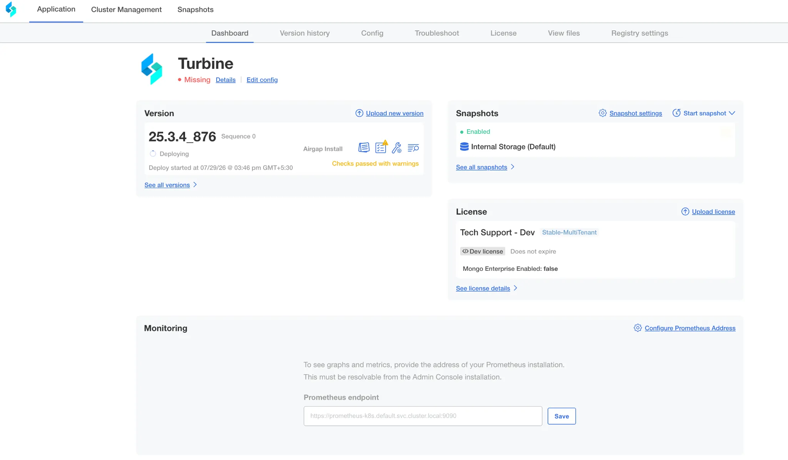This screenshot has width=788, height=460.
Task: View deploy logs magnifier icon
Action: coord(413,148)
